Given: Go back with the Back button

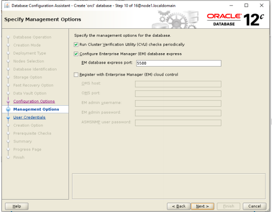Looking at the screenshot, I should coord(179,206).
